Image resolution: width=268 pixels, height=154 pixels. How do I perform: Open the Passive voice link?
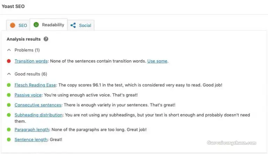point(28,95)
